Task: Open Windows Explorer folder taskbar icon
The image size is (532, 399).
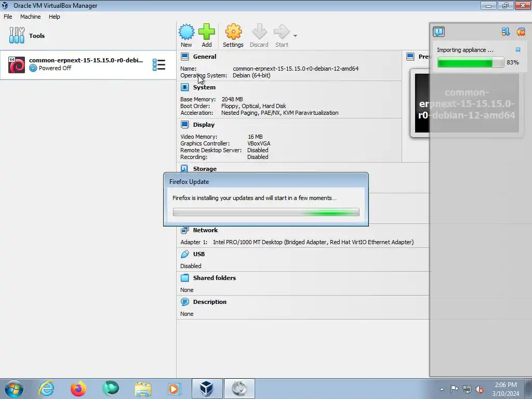Action: (x=143, y=389)
